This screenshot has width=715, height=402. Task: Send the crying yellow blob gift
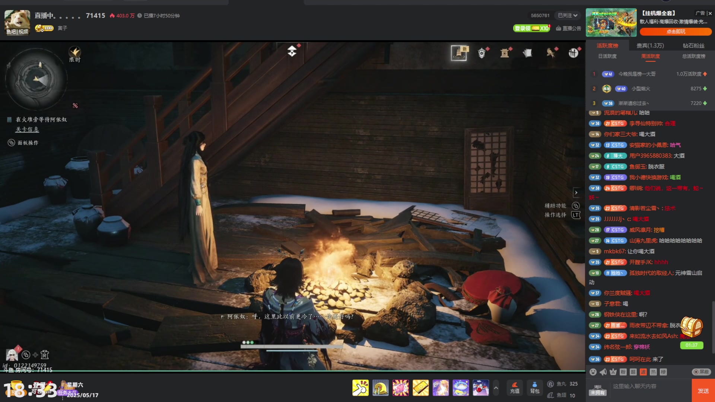380,388
